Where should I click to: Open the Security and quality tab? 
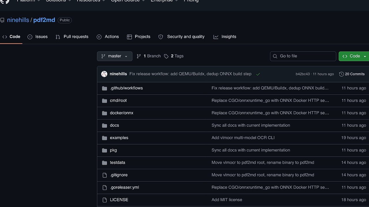coord(182,37)
